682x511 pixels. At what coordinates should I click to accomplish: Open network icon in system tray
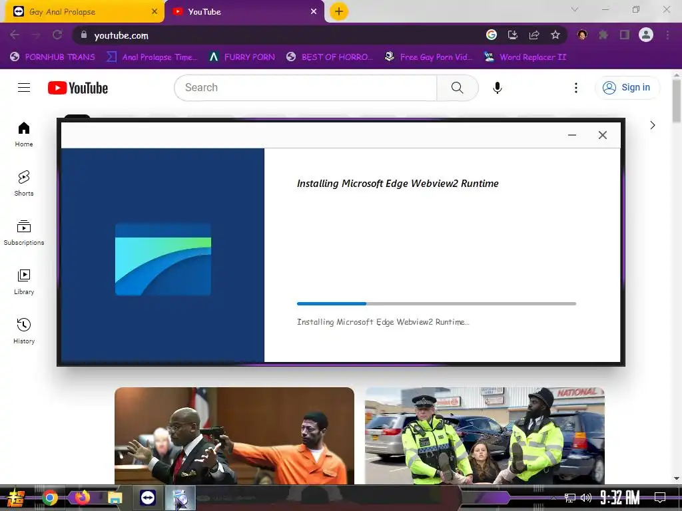[570, 498]
